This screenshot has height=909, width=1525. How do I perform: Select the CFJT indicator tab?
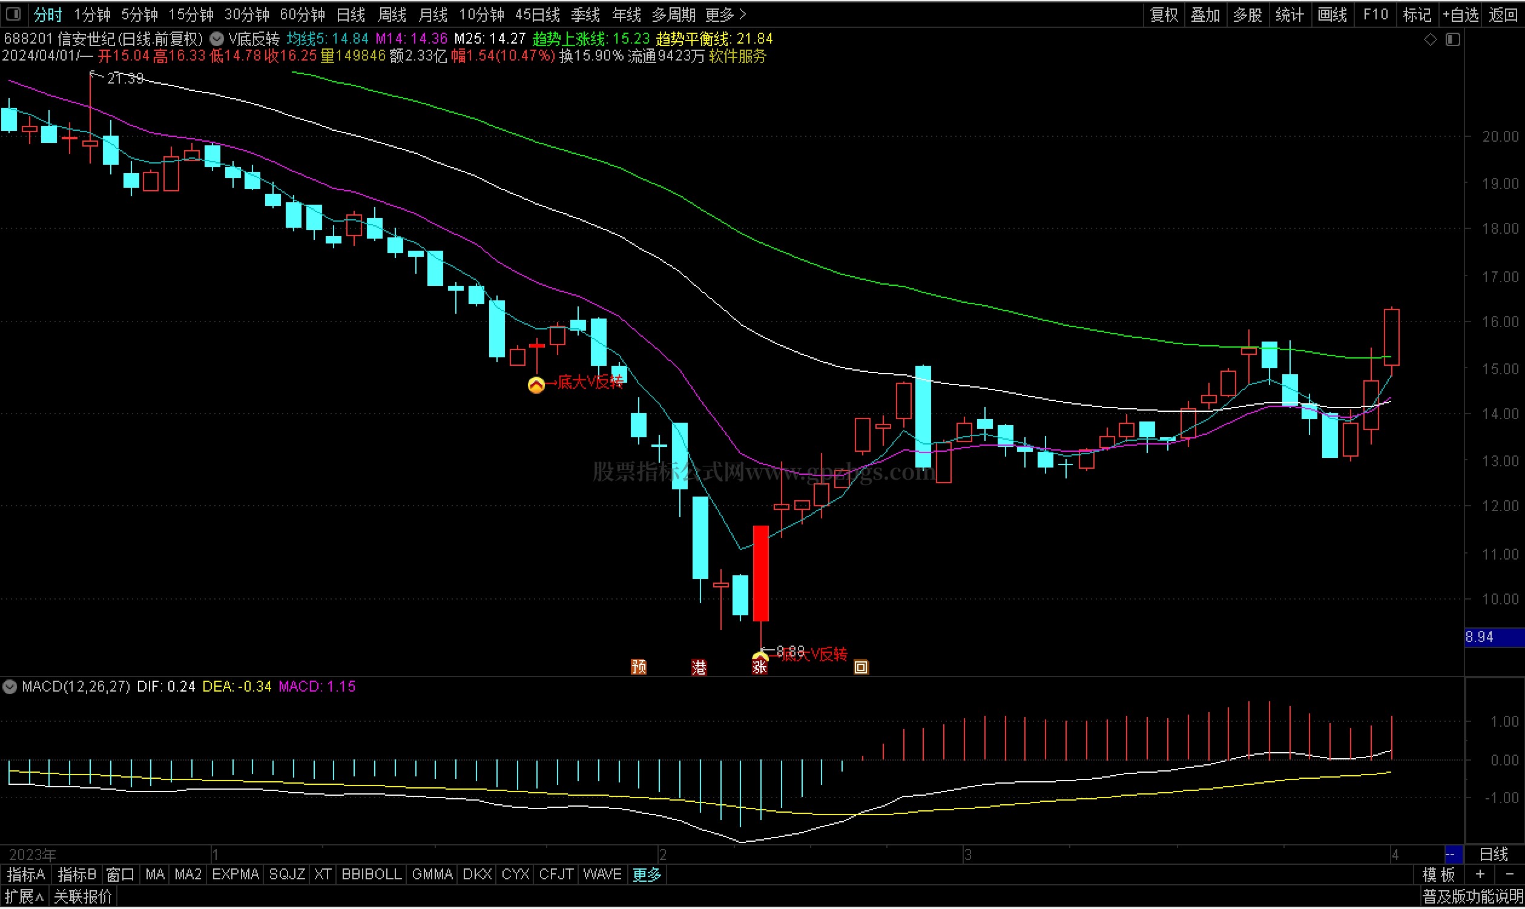[x=556, y=875]
